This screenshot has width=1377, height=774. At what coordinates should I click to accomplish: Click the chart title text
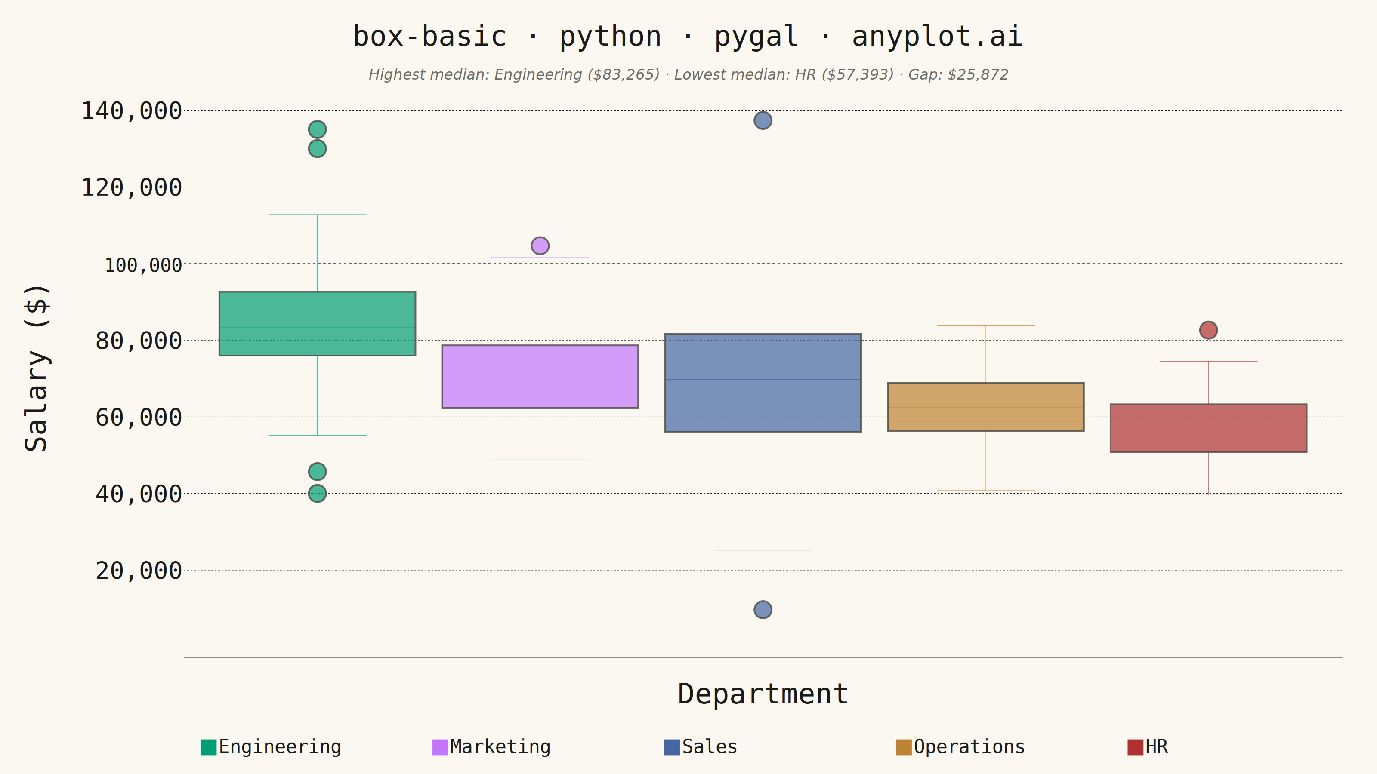click(688, 36)
